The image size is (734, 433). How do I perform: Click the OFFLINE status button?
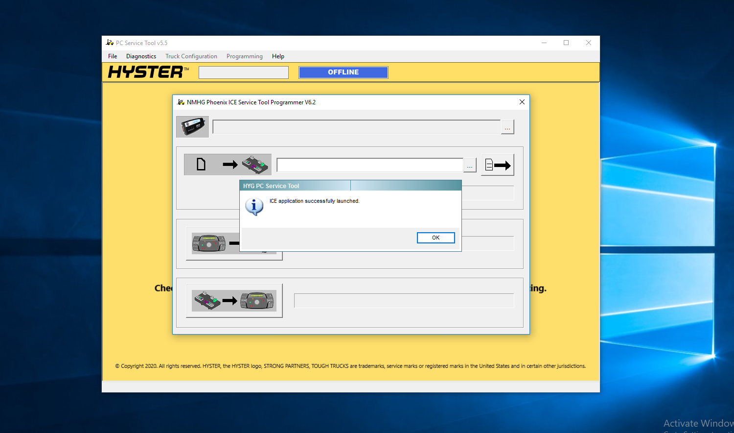(343, 72)
